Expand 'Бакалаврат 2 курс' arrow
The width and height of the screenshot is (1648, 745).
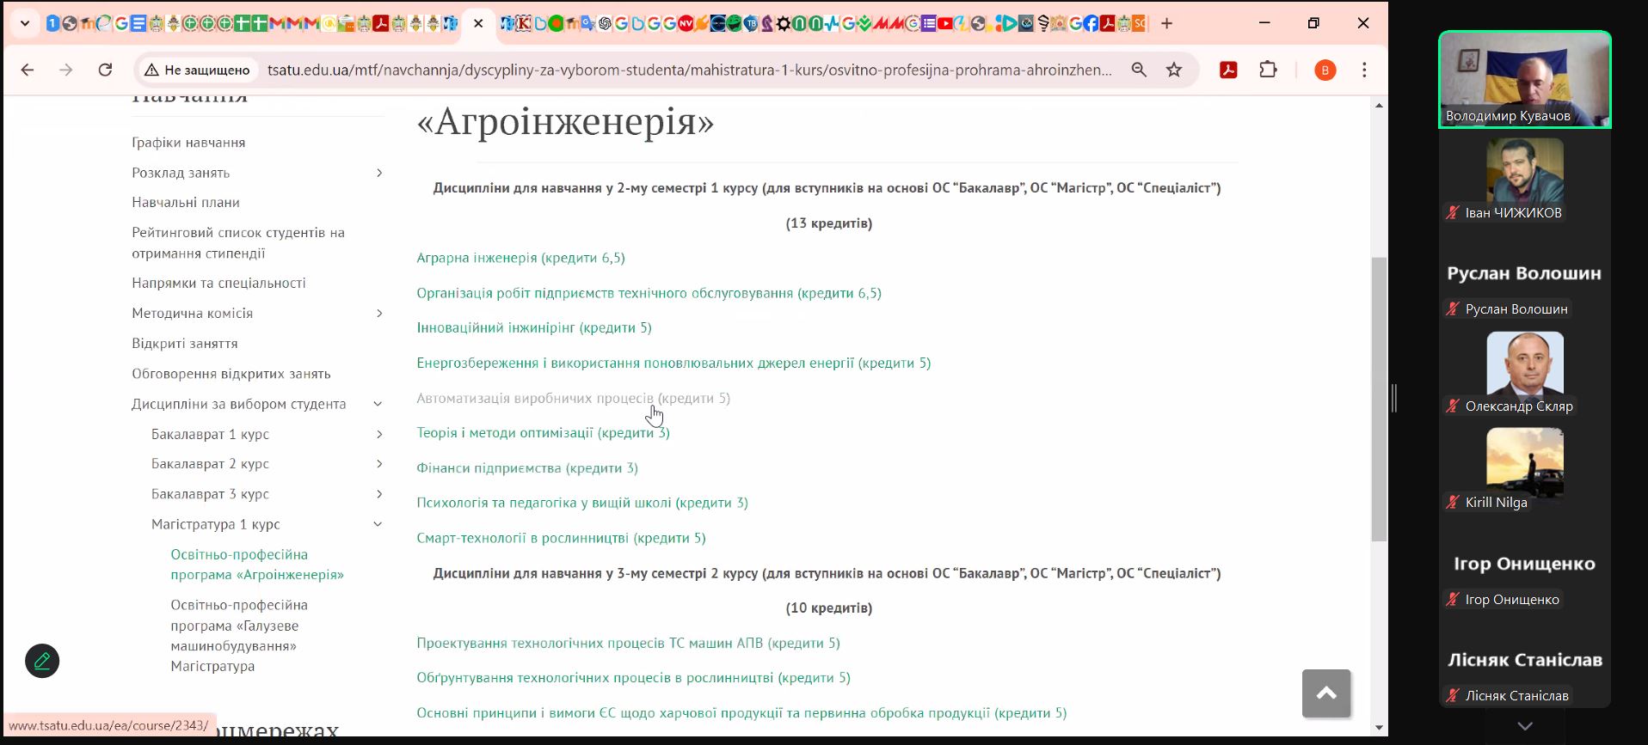(379, 464)
